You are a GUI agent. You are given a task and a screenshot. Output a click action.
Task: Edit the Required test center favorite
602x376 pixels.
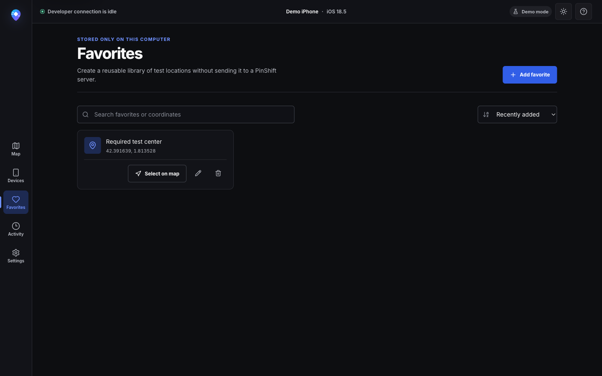point(198,173)
